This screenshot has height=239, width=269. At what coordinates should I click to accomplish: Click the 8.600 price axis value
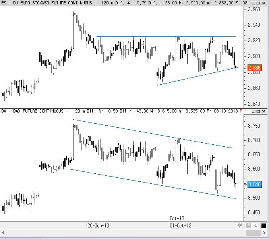click(x=254, y=169)
